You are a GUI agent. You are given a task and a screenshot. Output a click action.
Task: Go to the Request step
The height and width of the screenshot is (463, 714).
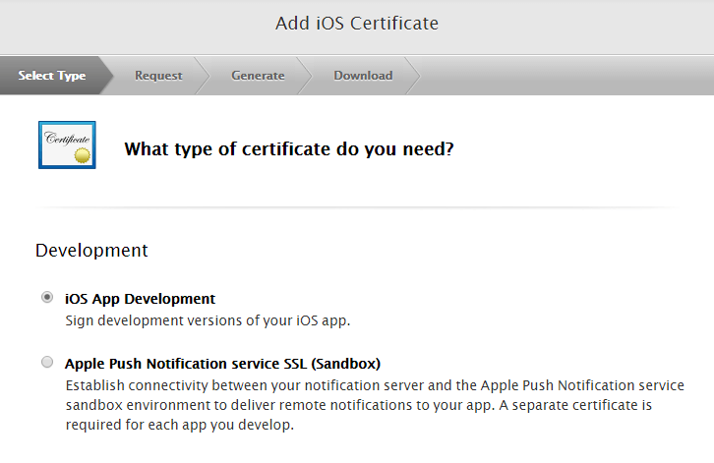tap(158, 76)
